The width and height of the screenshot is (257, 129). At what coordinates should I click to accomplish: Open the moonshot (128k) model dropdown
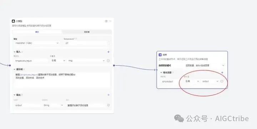point(37,43)
